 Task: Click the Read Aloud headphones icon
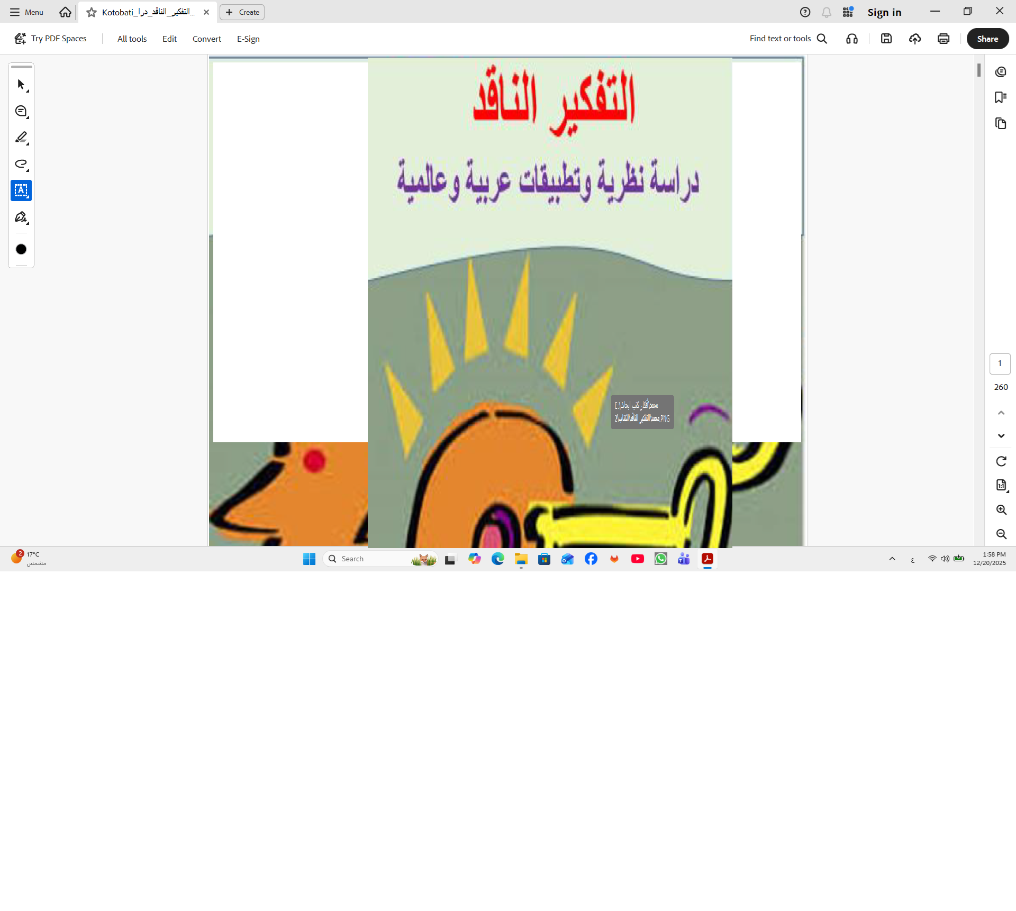[x=852, y=39]
